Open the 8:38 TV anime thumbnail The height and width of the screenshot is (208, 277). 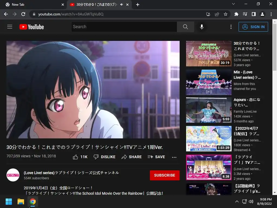tap(209, 167)
